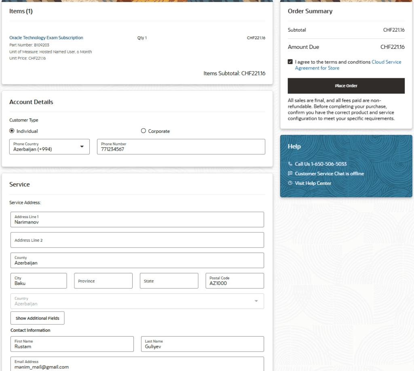Screen dimensions: 414x371
Task: Click the chat icon beside Customer Service Chat
Action: [290, 174]
